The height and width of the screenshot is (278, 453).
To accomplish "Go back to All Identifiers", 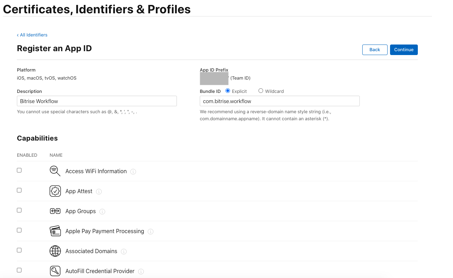I will (x=32, y=35).
